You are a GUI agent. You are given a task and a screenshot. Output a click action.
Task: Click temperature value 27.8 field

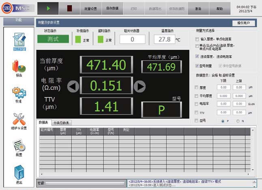[165, 39]
